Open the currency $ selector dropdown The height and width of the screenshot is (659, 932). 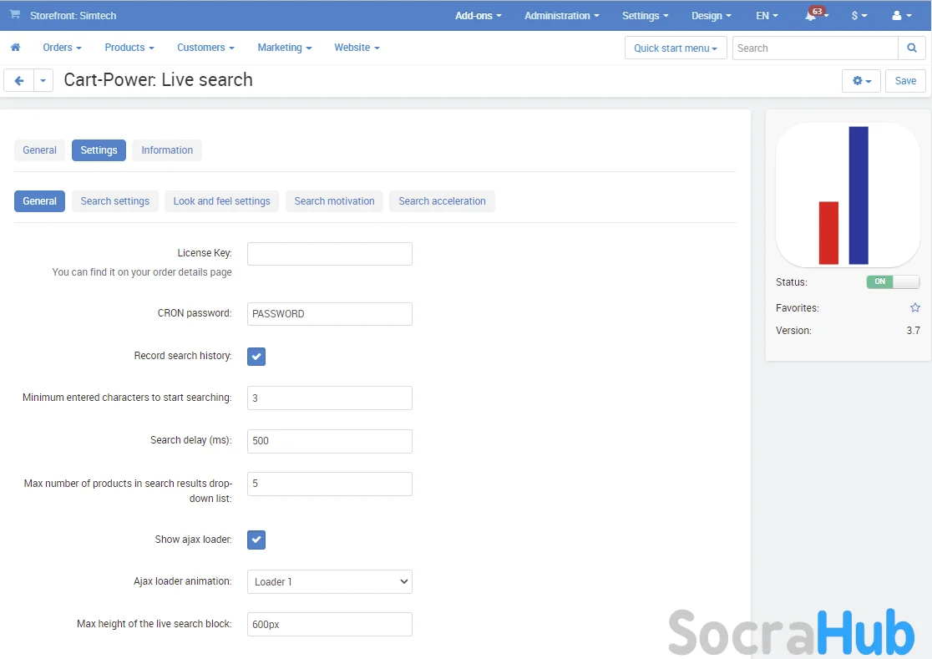click(x=859, y=16)
